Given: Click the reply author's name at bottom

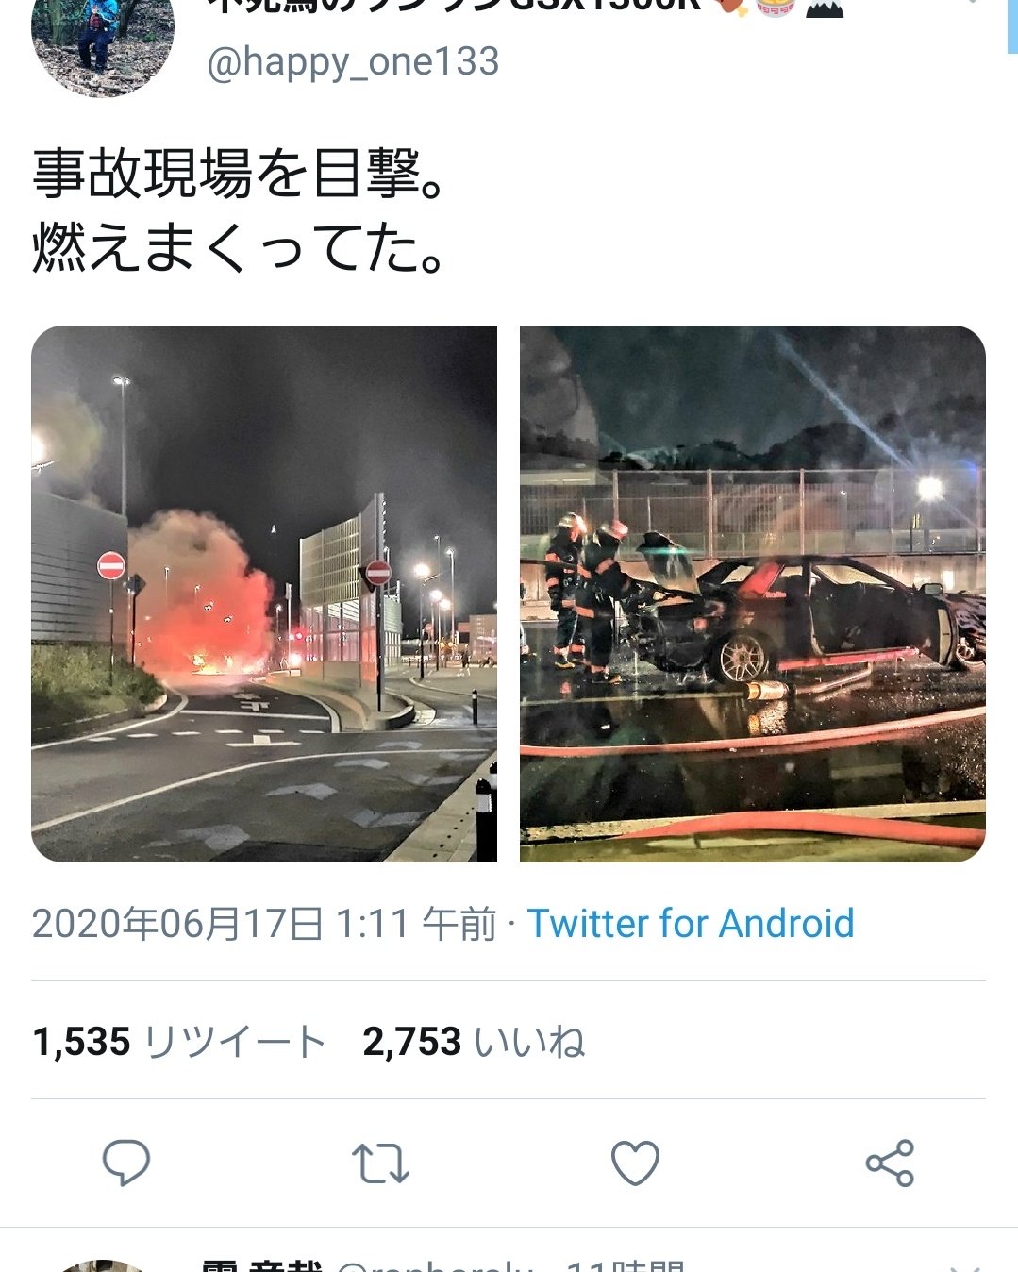Looking at the screenshot, I should click(x=262, y=1264).
